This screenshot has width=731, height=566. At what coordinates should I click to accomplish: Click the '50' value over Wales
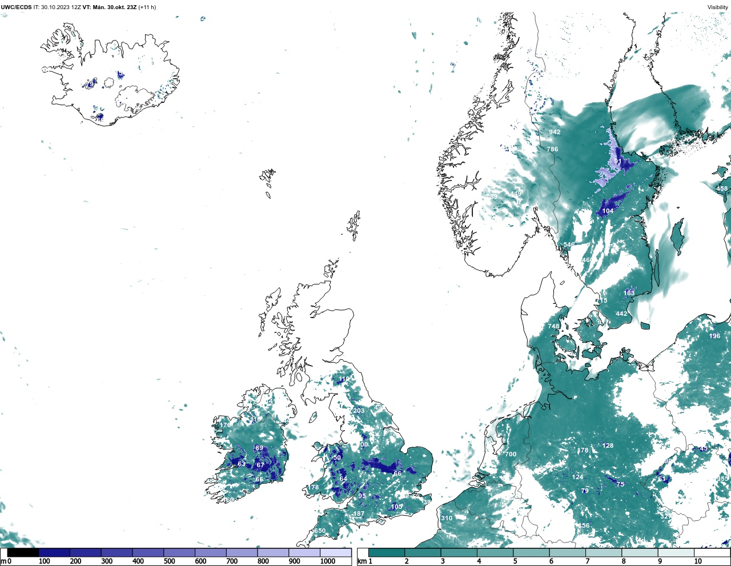tap(337, 457)
